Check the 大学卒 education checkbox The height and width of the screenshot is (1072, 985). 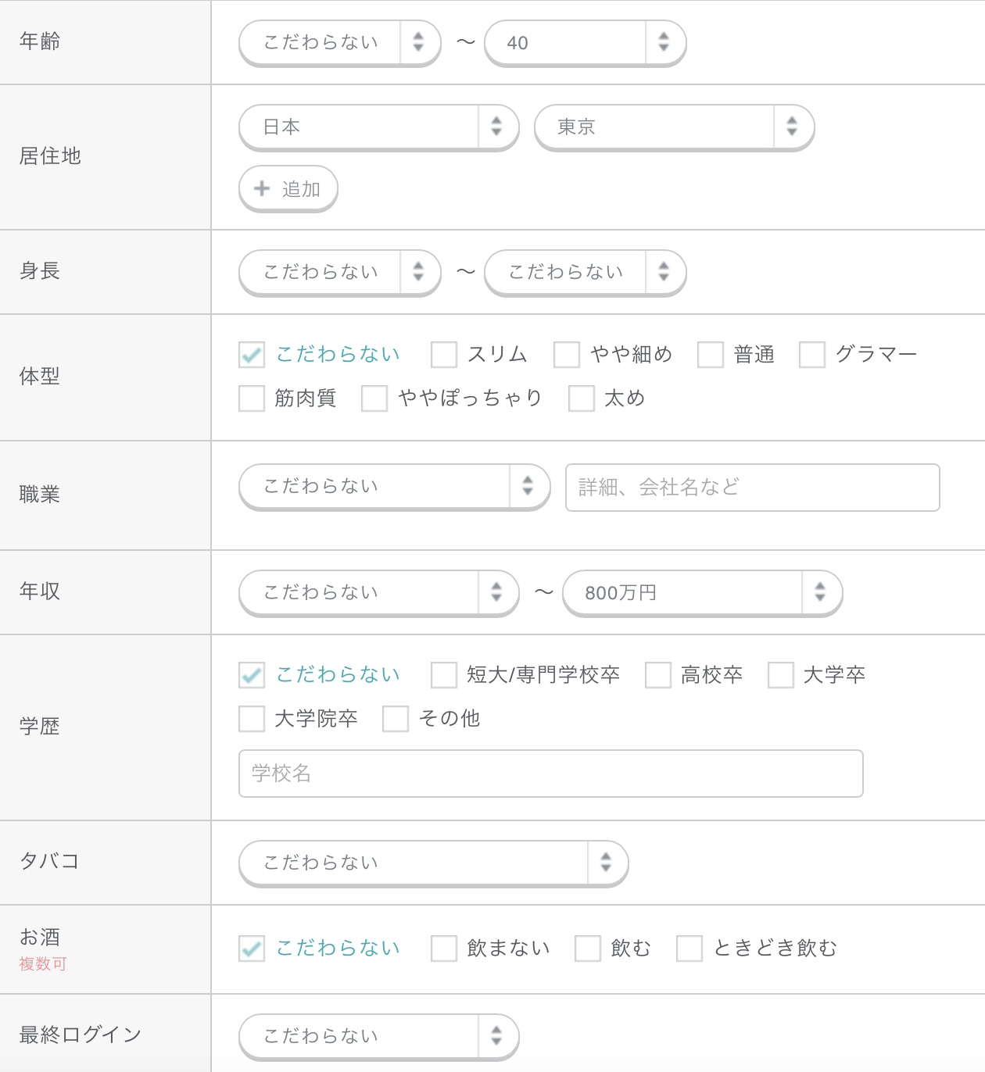point(781,675)
